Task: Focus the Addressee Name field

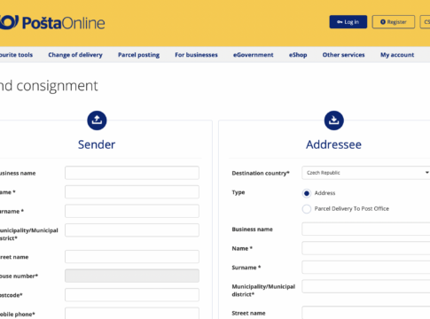Action: [366, 248]
